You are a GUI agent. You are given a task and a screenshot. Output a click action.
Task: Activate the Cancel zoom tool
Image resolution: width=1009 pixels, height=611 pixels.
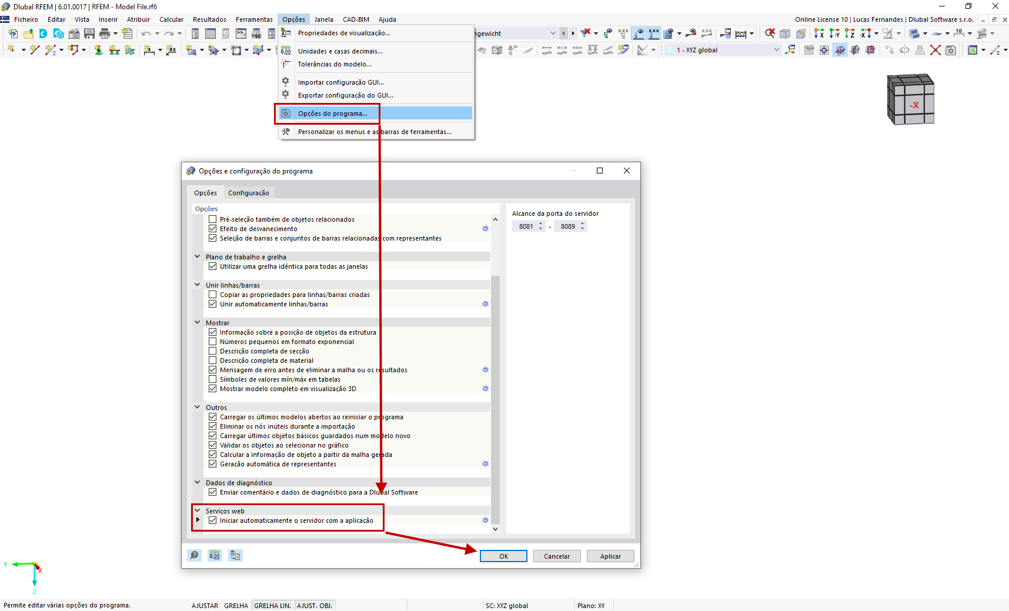[x=769, y=34]
